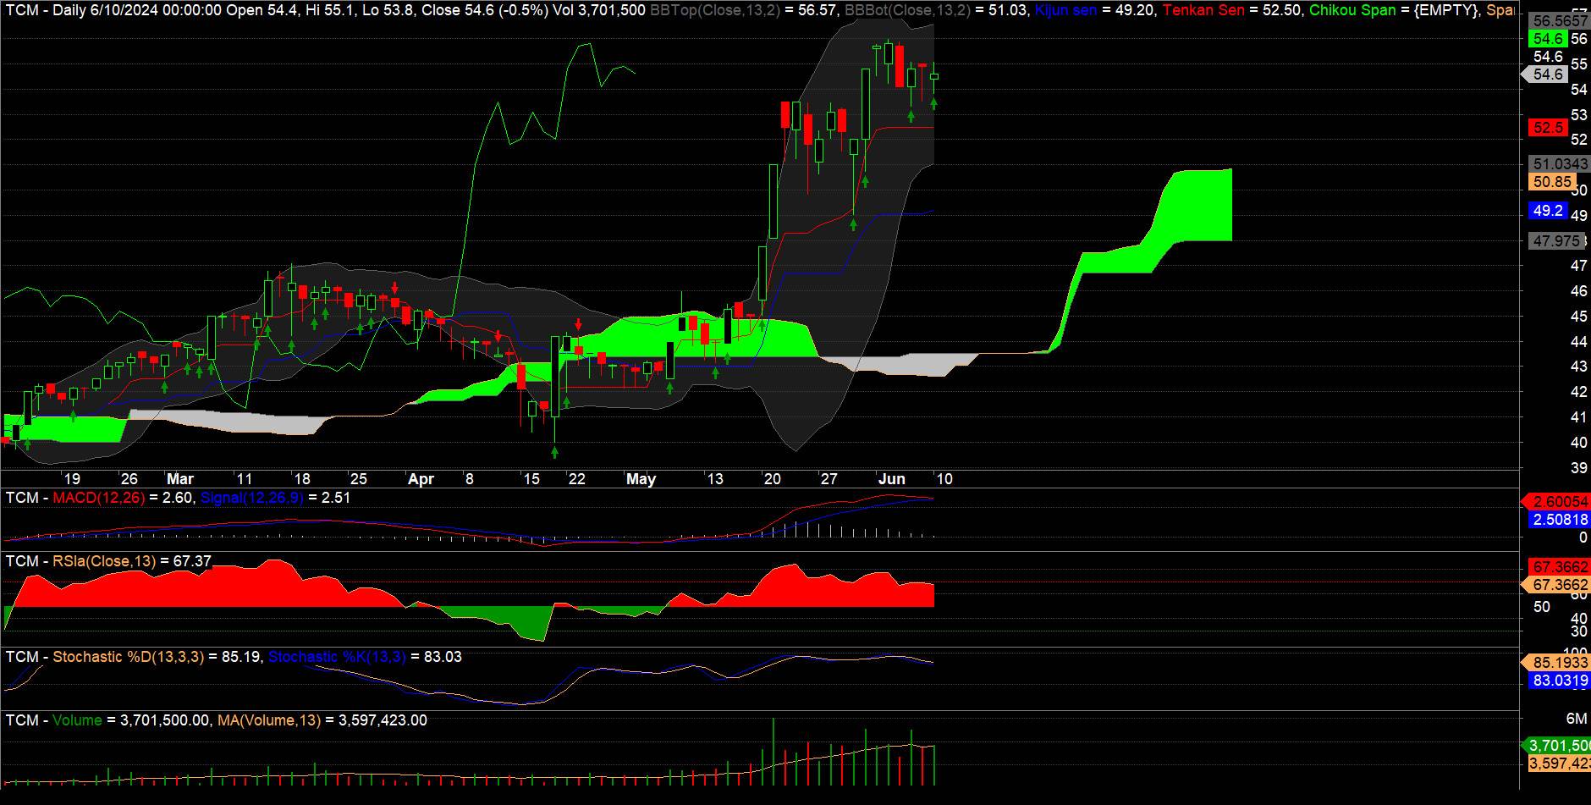Click the 'Signal(12,26,9) = 2.51' label
This screenshot has width=1591, height=805.
pyautogui.click(x=275, y=498)
